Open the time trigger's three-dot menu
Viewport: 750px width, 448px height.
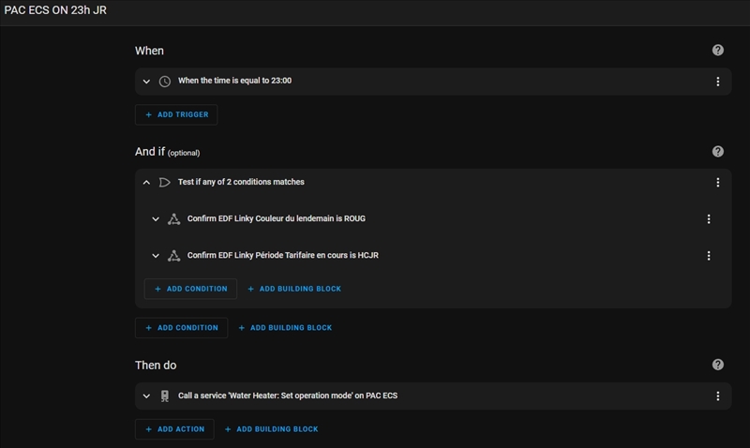coord(718,82)
